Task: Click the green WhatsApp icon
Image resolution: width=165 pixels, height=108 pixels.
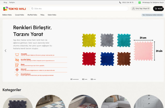Action: pos(139,2)
